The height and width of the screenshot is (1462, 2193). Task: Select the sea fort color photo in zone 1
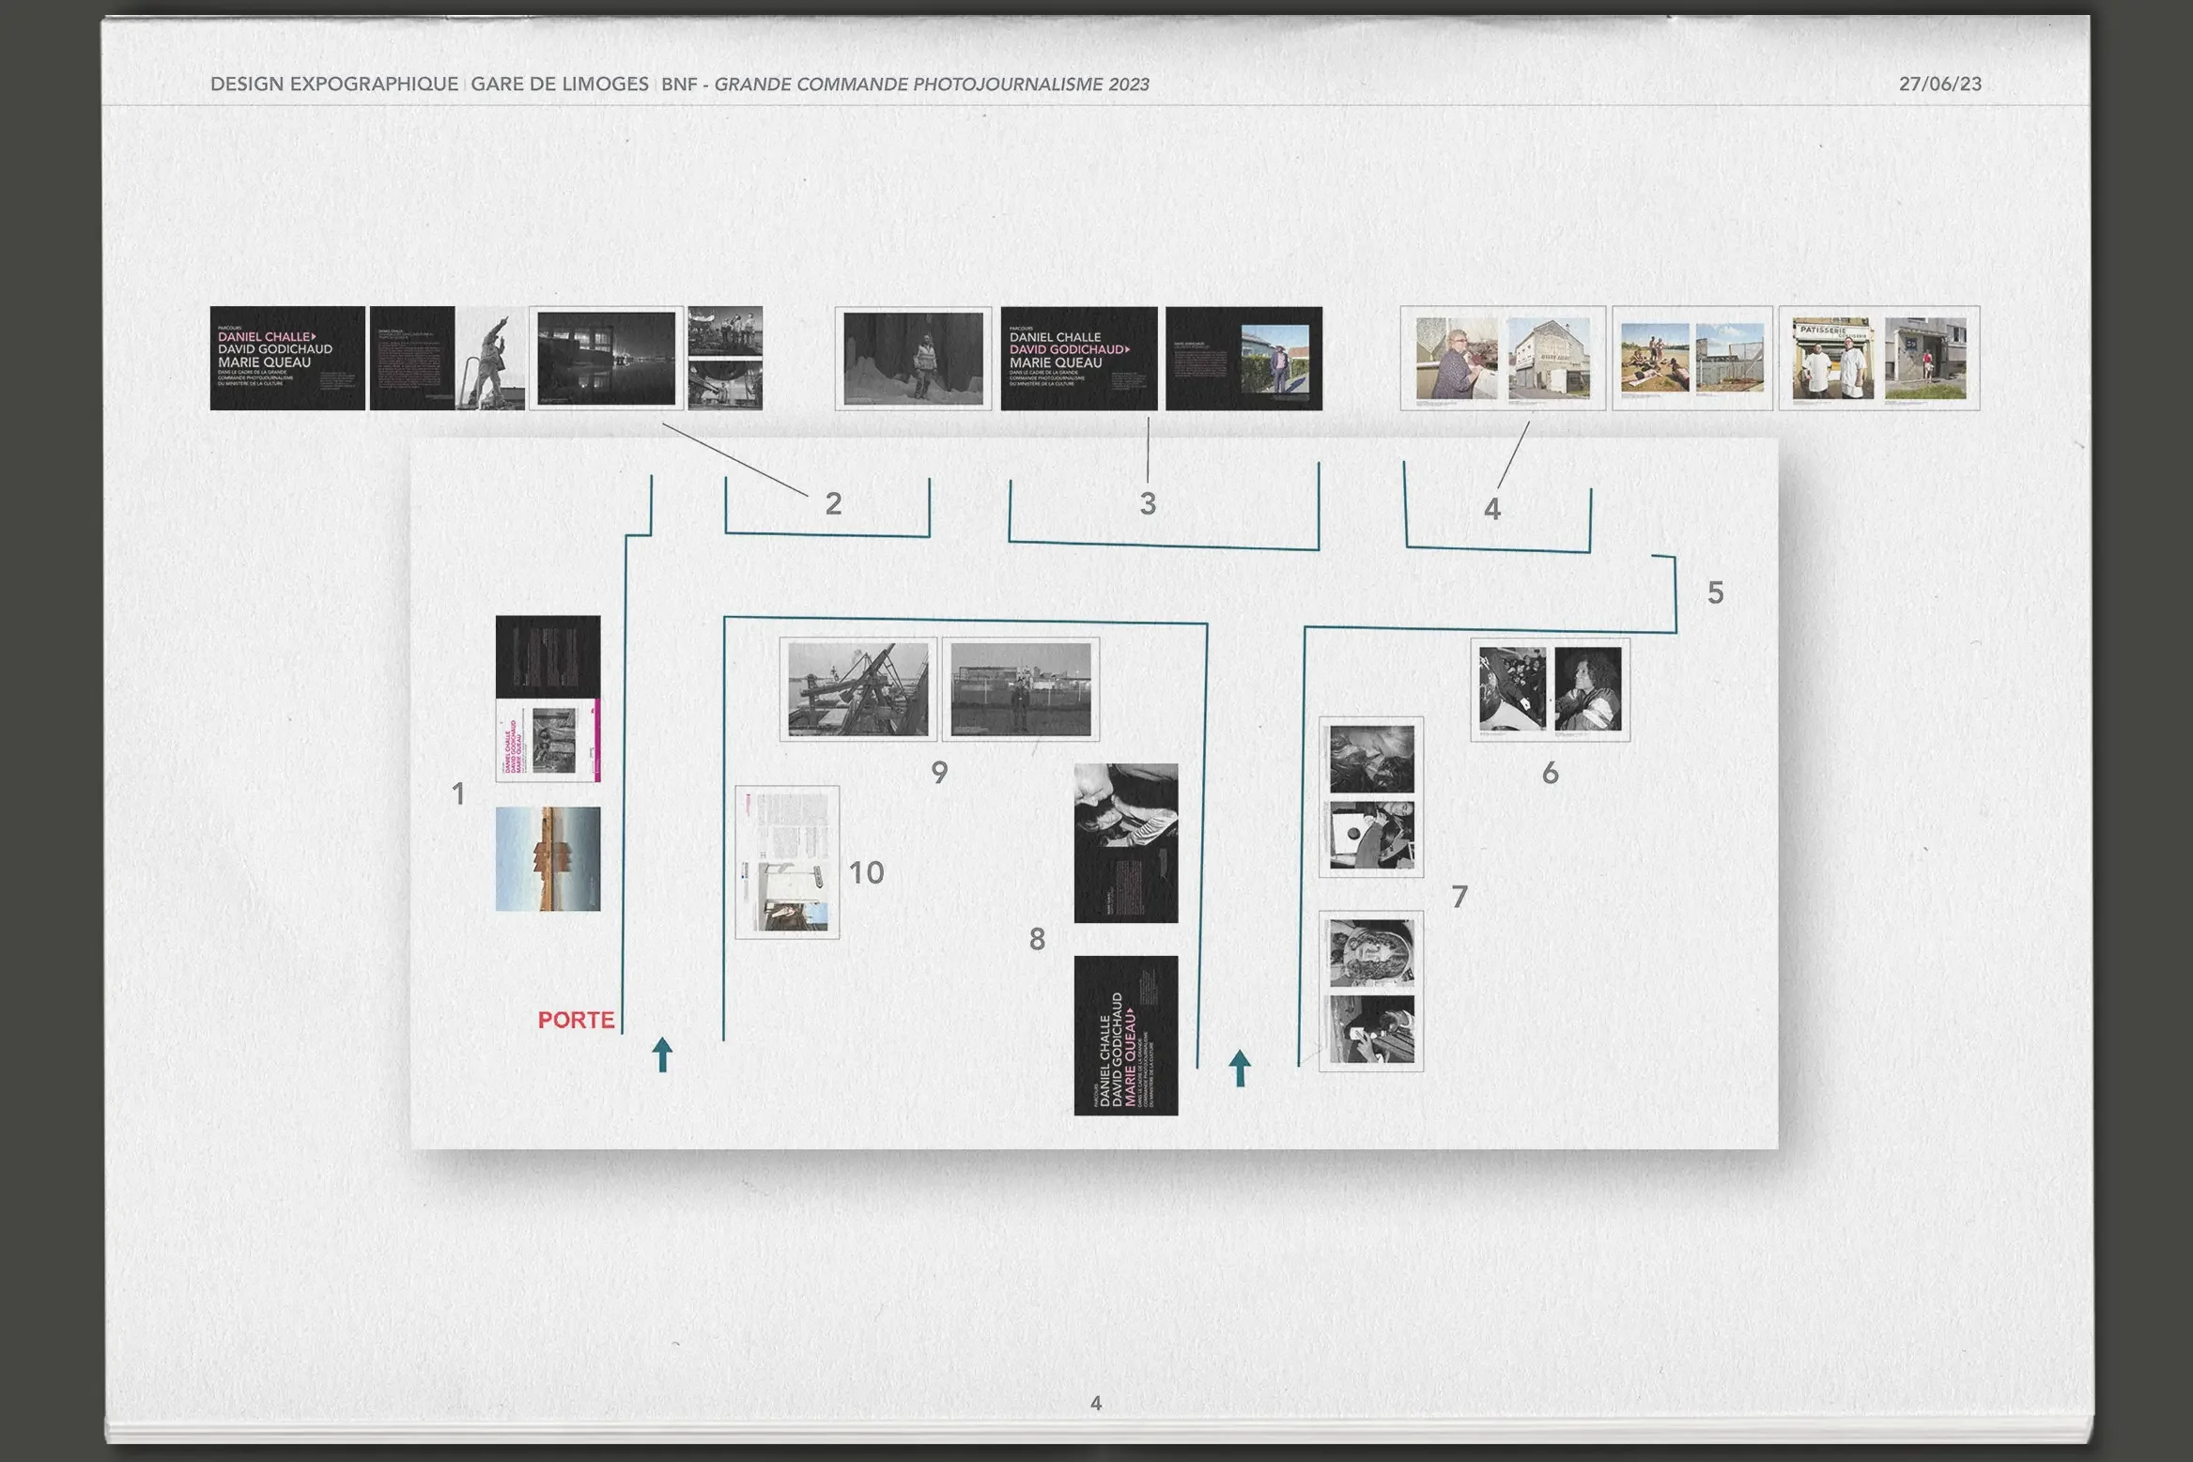point(548,858)
